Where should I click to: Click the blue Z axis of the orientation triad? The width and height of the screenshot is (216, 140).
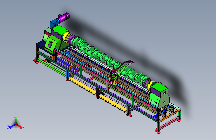point(12,126)
